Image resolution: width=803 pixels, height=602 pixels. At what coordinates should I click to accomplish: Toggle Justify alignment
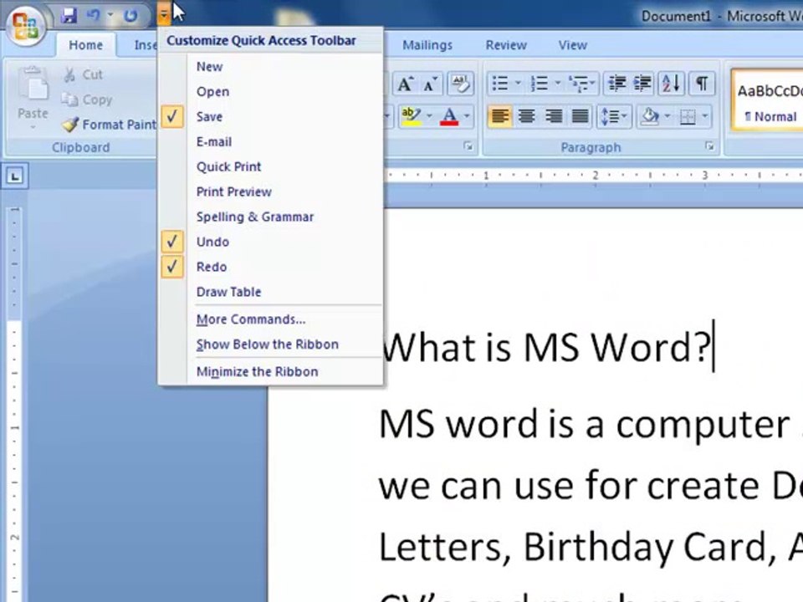(x=580, y=117)
